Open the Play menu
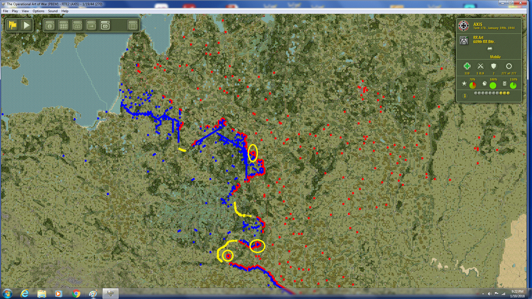Image resolution: width=532 pixels, height=299 pixels. (15, 11)
